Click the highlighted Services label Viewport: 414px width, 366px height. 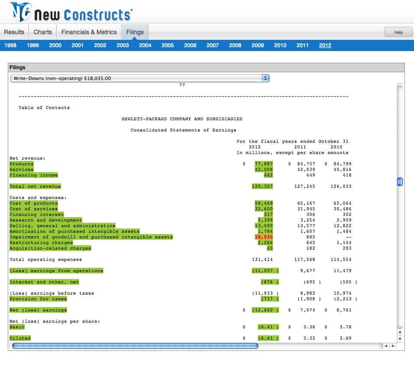[x=21, y=170]
